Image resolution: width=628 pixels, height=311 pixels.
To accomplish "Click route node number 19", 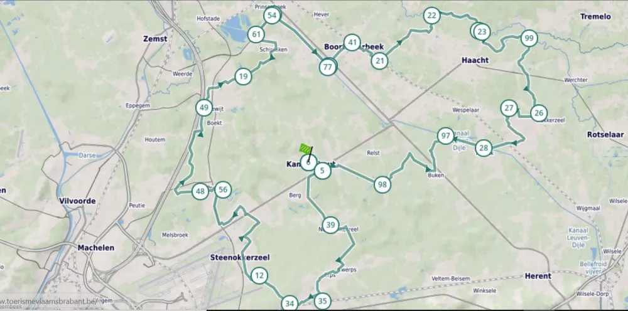I will point(243,77).
